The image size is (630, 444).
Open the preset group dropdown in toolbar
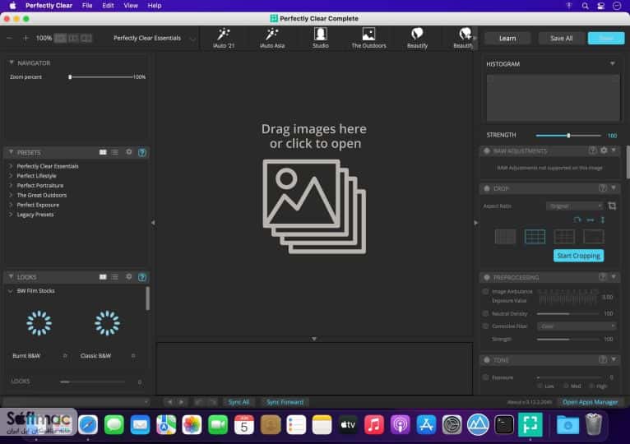pyautogui.click(x=153, y=38)
